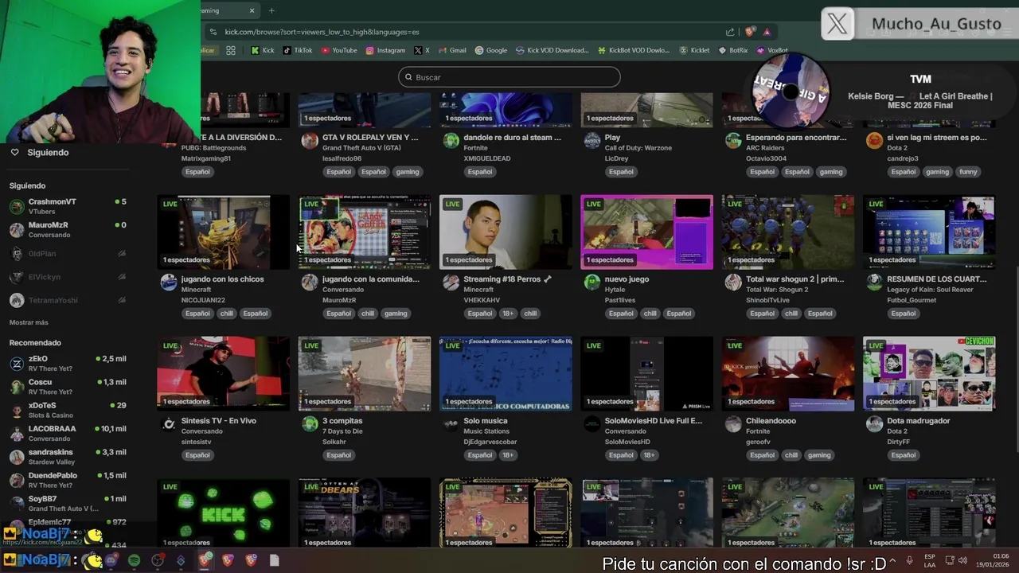Click the Futbol_Gourmet channel avatar

click(874, 283)
